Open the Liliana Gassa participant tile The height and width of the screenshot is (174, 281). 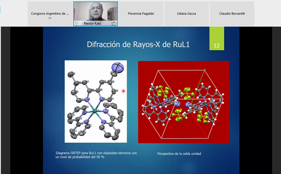click(x=186, y=14)
